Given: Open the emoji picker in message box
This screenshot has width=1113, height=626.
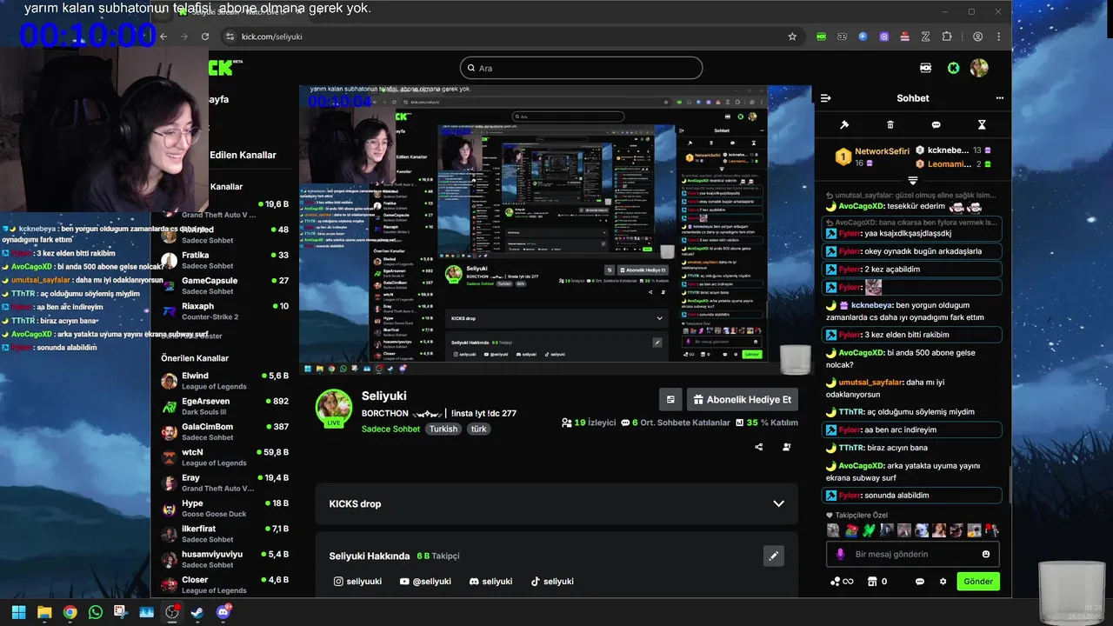Looking at the screenshot, I should pos(986,554).
